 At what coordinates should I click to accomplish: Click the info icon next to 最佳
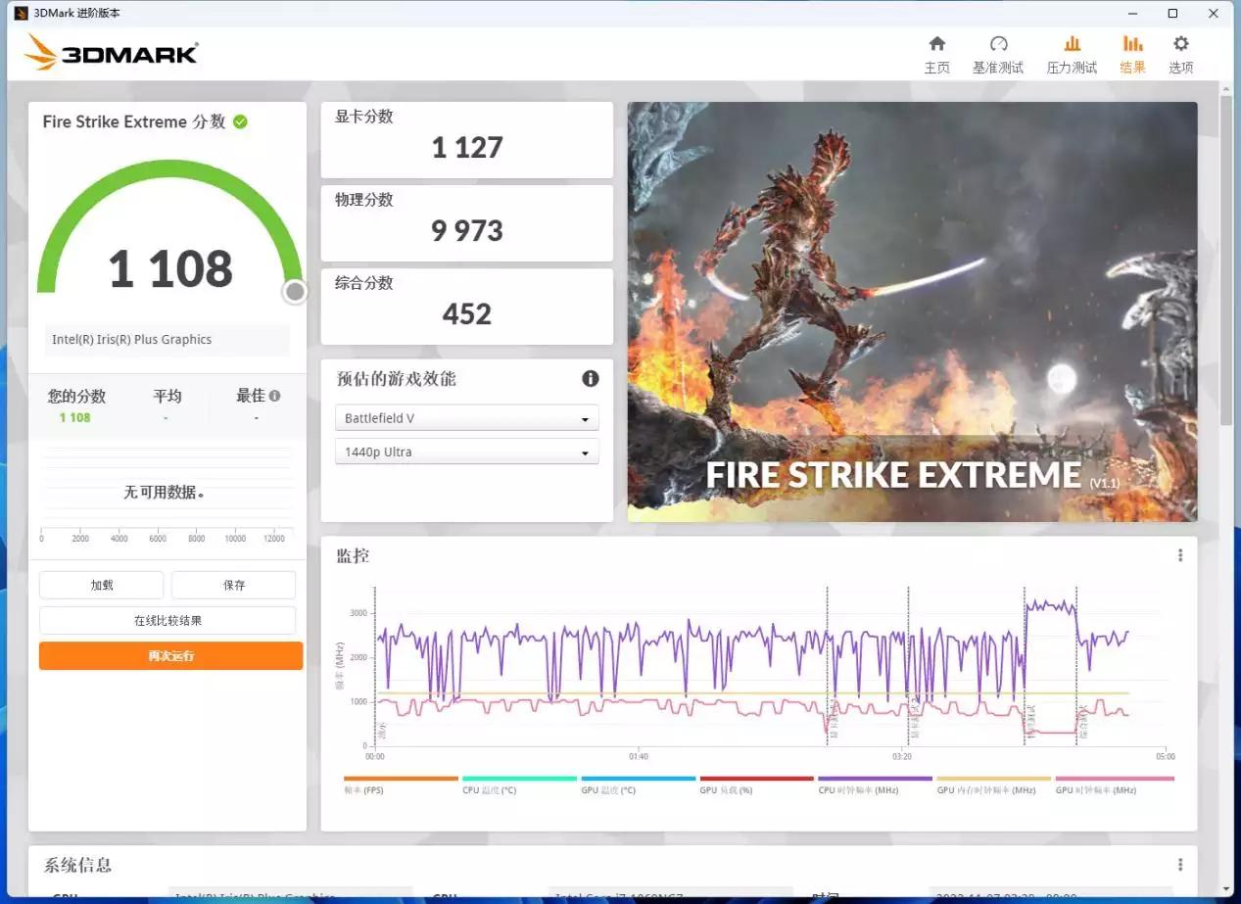click(x=275, y=396)
